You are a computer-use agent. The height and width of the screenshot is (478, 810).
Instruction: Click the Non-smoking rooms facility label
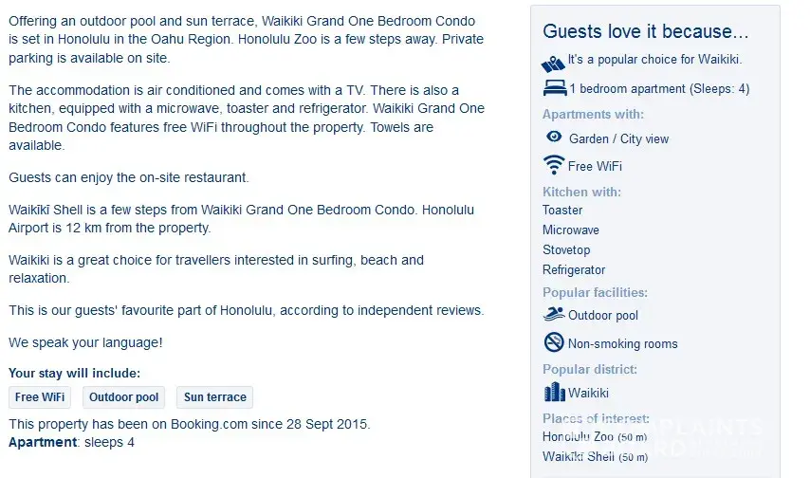coord(622,344)
